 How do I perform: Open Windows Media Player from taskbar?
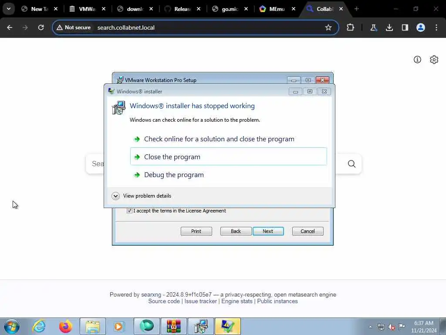tap(119, 326)
